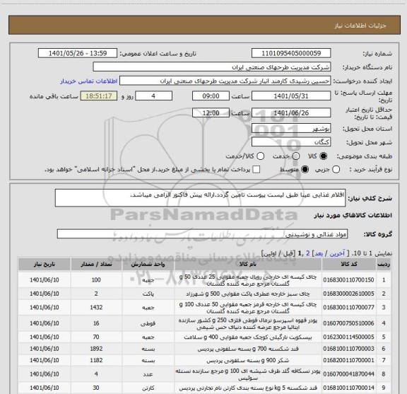Click the announcement date field 1401/05/26 - 13:59

pyautogui.click(x=78, y=53)
